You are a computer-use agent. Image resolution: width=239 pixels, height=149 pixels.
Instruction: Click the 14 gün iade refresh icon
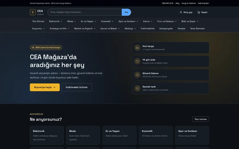pos(137,61)
